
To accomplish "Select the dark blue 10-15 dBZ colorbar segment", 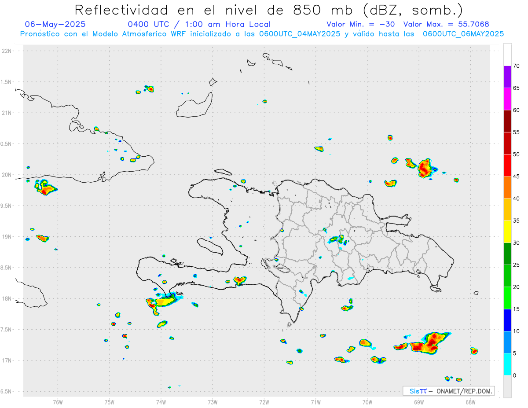I will (507, 320).
